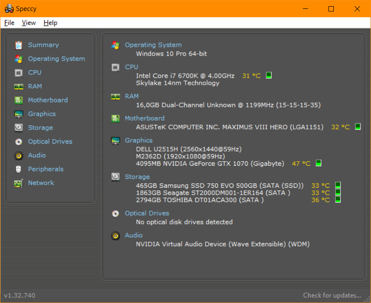
Task: Click the CPU temperature value 31 °C
Action: (251, 76)
